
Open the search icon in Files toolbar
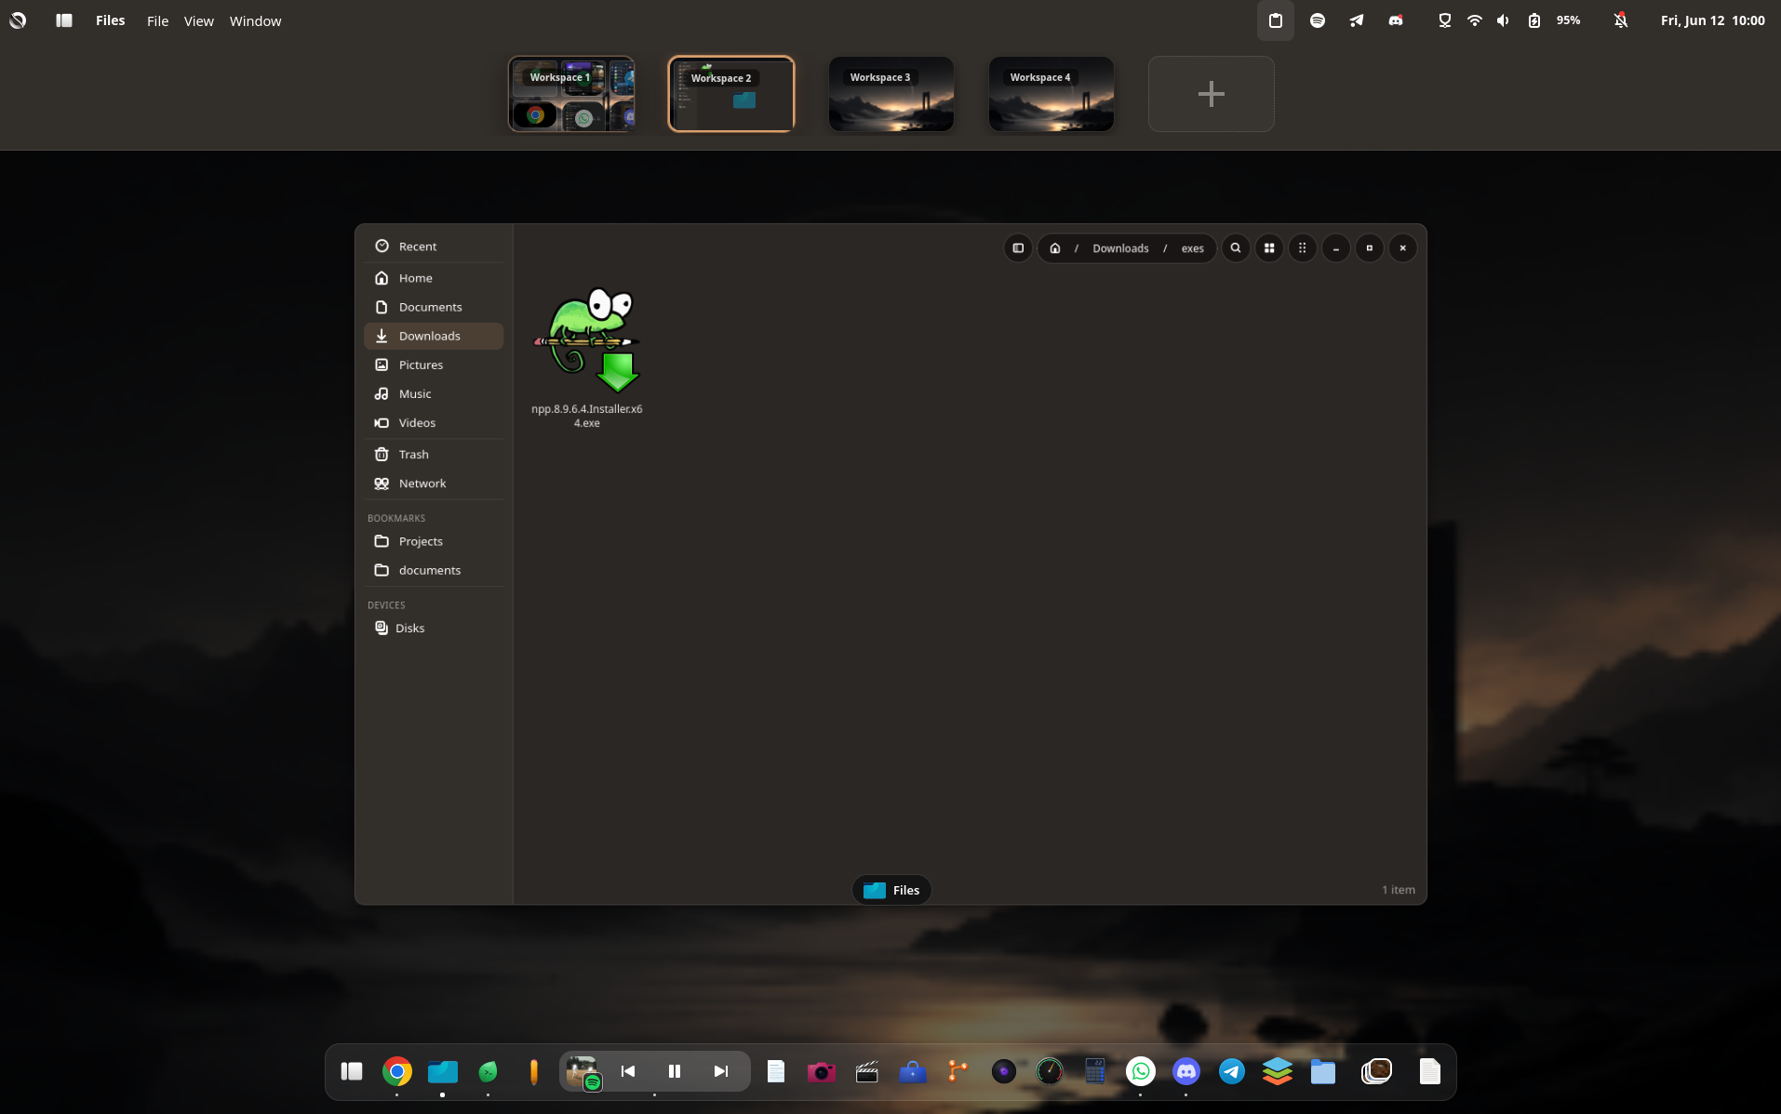click(1236, 248)
